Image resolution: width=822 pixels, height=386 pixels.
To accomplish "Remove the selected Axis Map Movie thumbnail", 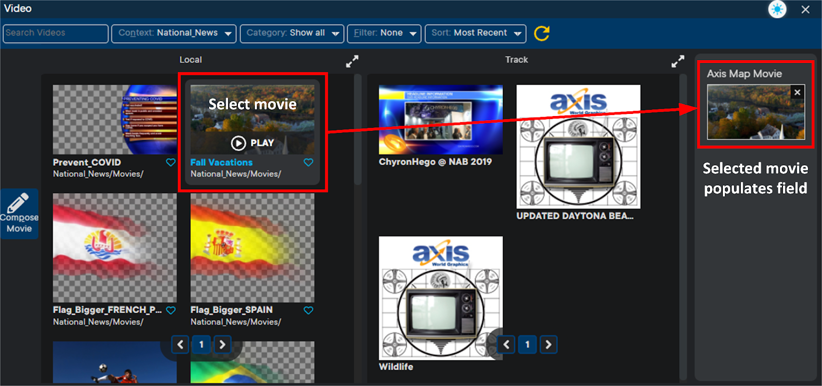I will pyautogui.click(x=797, y=92).
